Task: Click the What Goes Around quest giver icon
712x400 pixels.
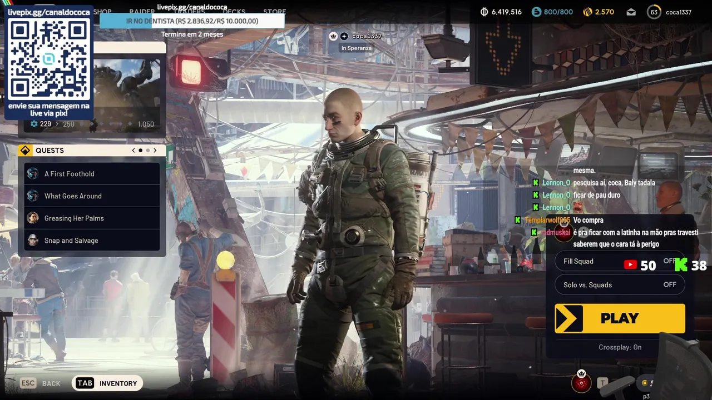Action: [33, 196]
